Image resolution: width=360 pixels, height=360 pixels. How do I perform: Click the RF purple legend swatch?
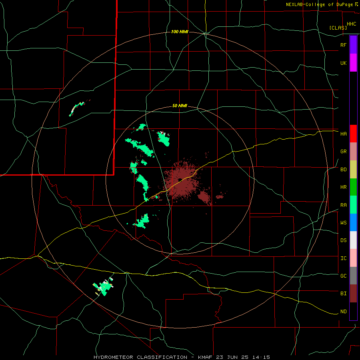click(353, 45)
